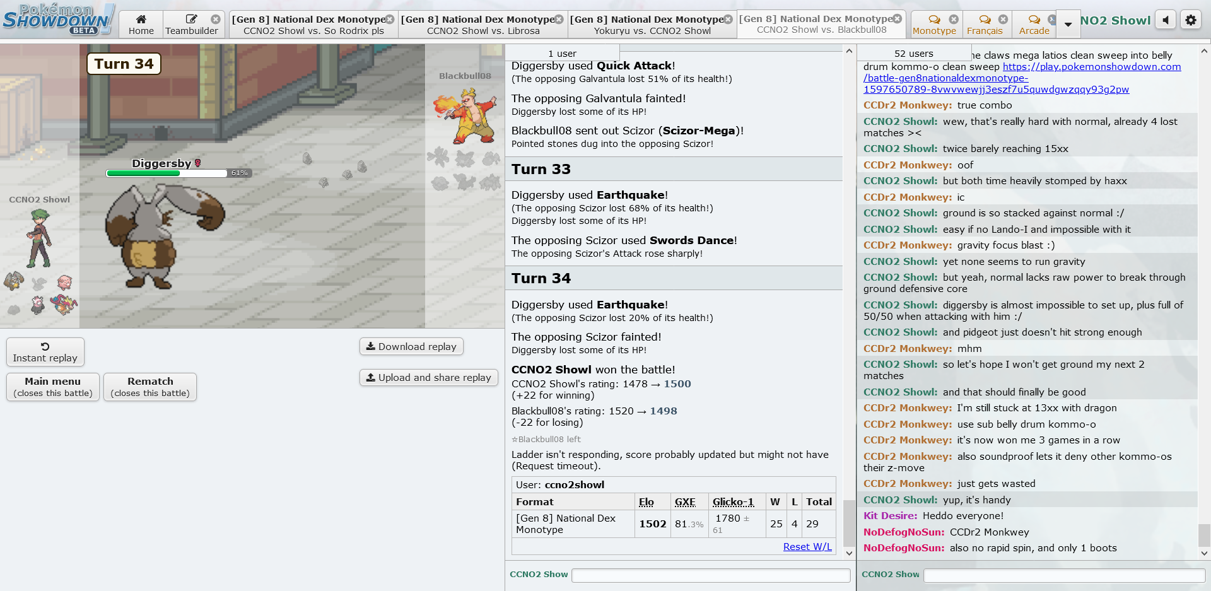1211x591 pixels.
Task: Open the Teambuilder tab
Action: pos(192,25)
